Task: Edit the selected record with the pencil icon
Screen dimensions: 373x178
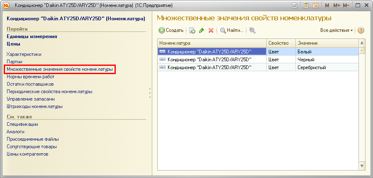Action: click(x=202, y=30)
